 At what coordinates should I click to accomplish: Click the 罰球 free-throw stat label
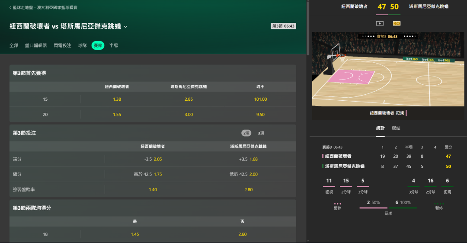pos(388,214)
